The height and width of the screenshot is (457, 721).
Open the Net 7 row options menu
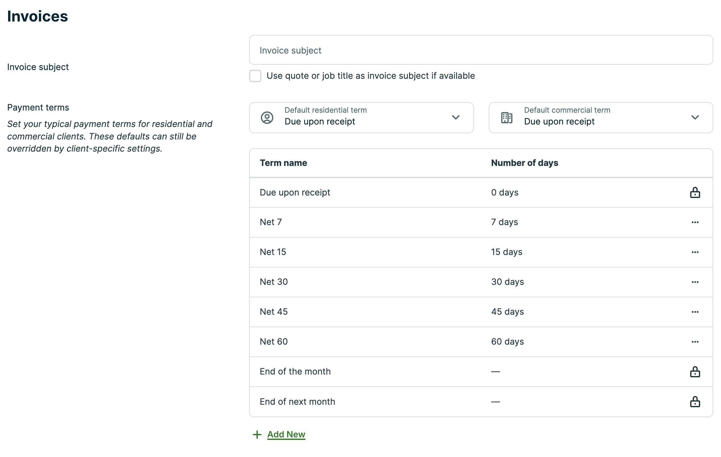pyautogui.click(x=695, y=222)
